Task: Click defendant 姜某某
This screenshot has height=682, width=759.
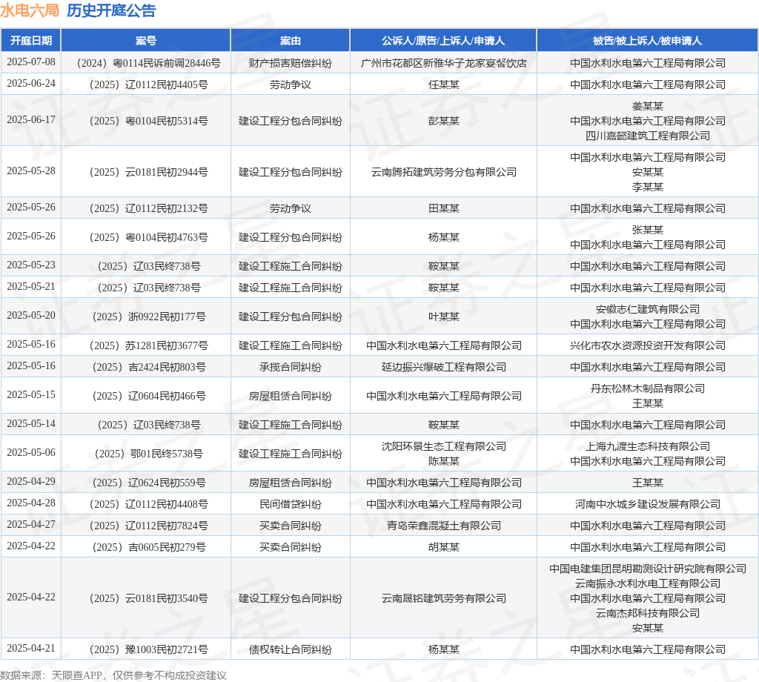Action: 648,106
